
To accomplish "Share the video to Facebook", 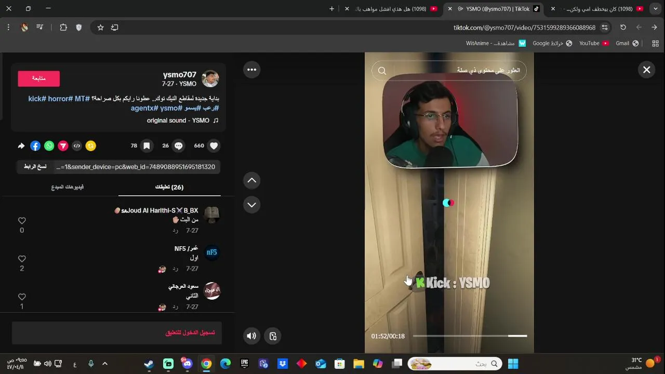I will [35, 146].
